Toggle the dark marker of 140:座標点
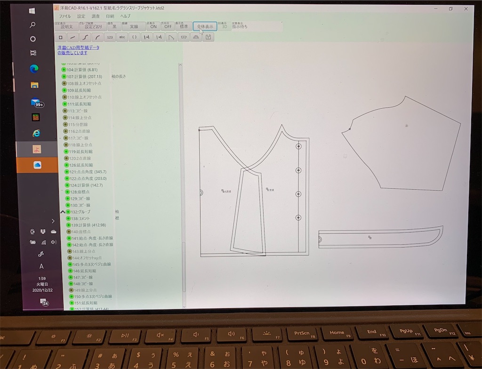Viewport: 482px width, 369px height. (69, 232)
